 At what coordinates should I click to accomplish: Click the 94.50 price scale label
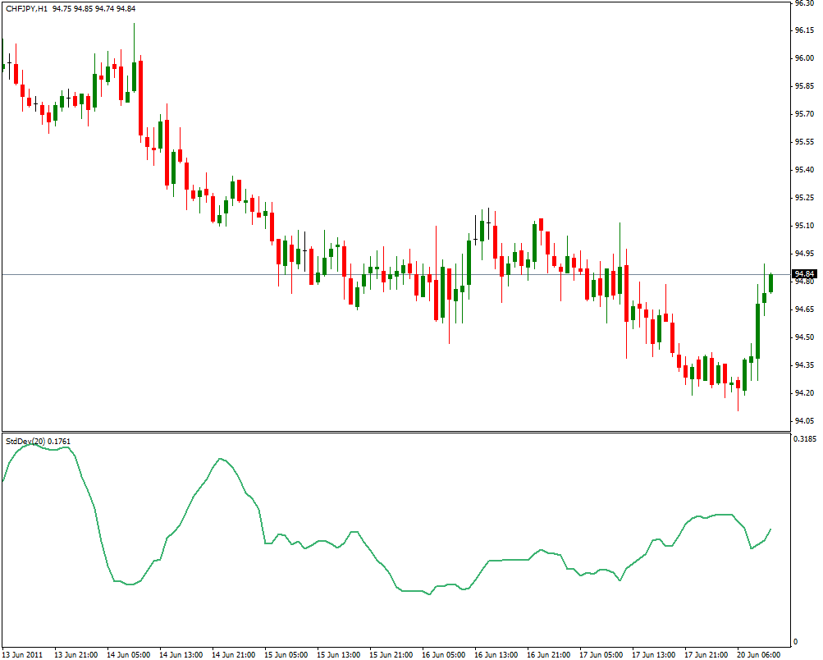pos(804,337)
